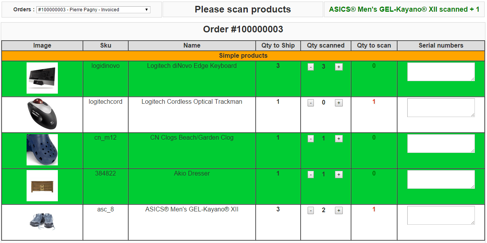Viewport: 487px width, 243px height.
Task: Click the Please scan products heading
Action: (x=243, y=10)
